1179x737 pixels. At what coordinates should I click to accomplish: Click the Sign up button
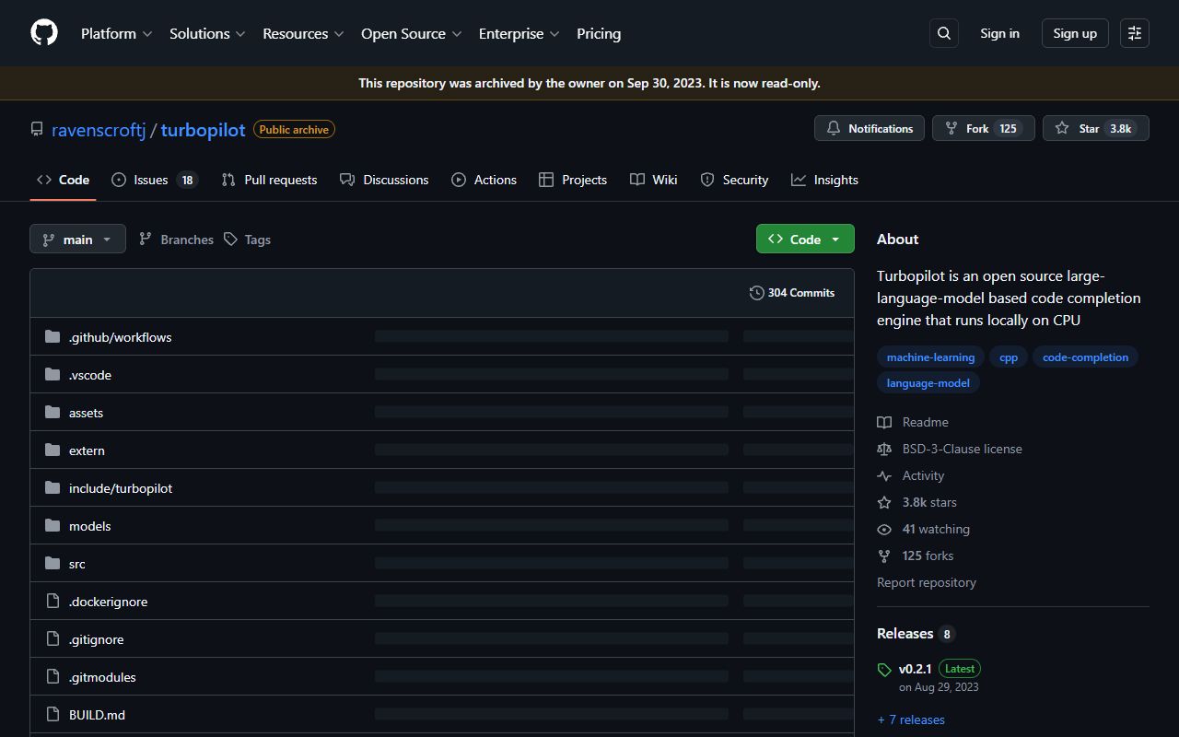click(1074, 33)
